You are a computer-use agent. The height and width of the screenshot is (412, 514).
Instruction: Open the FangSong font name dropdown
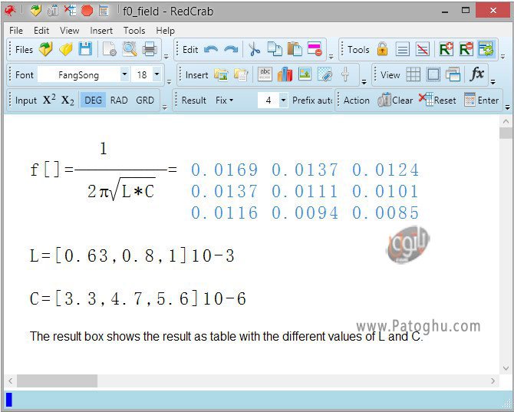click(124, 74)
